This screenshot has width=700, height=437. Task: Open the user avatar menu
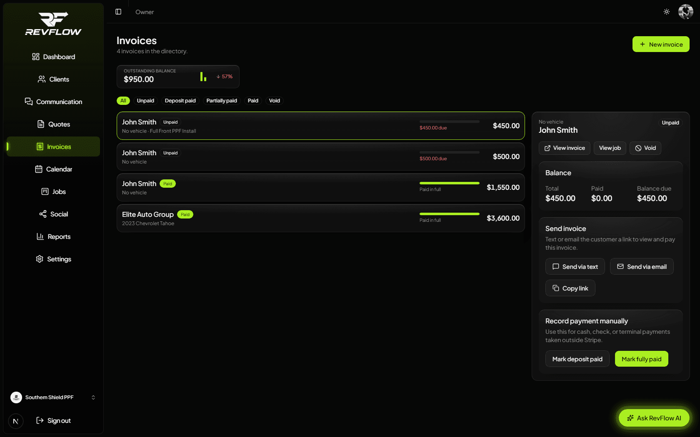point(686,12)
